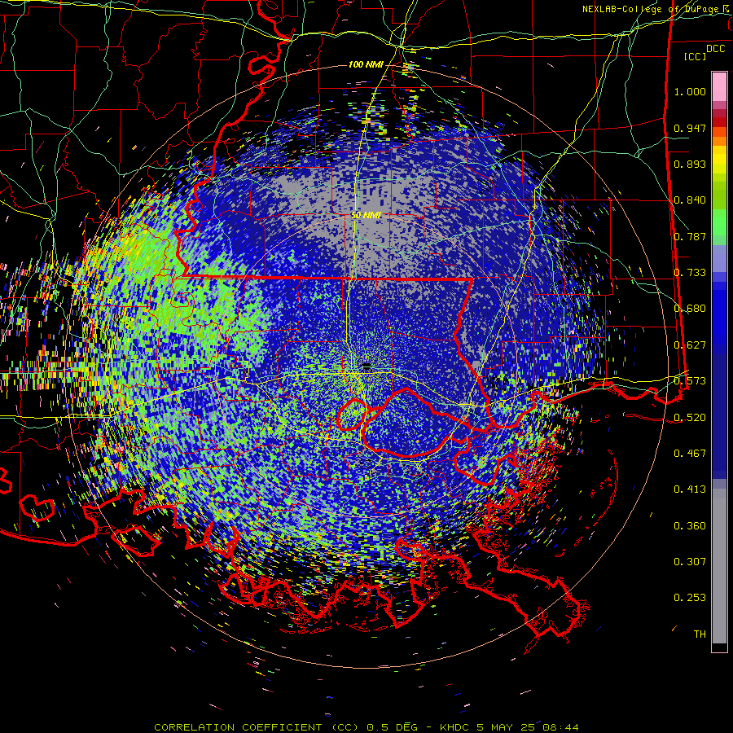
Task: Click the 0.627 scale label
Action: coord(690,345)
